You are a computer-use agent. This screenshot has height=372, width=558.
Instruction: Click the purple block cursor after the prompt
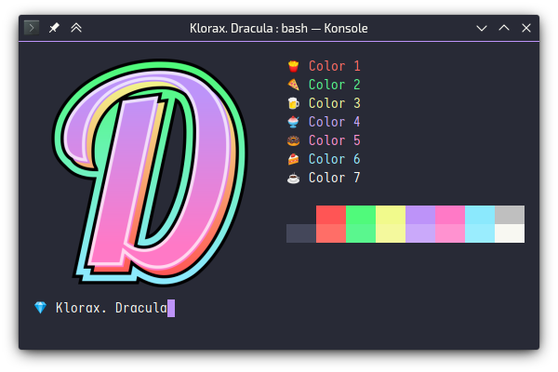click(171, 308)
